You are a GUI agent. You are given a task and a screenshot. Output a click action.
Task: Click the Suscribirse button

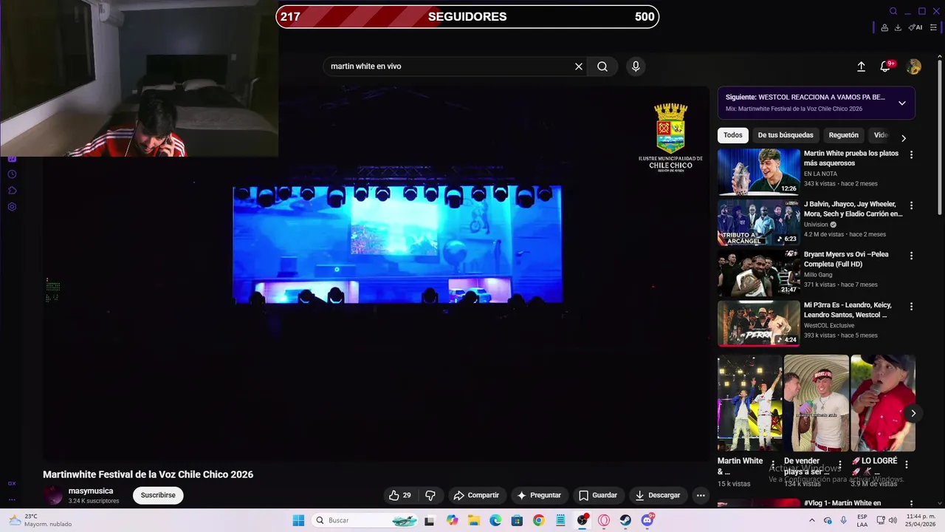158,495
